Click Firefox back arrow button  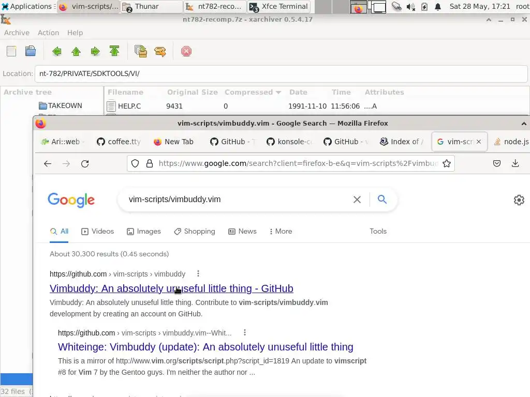[x=48, y=164]
